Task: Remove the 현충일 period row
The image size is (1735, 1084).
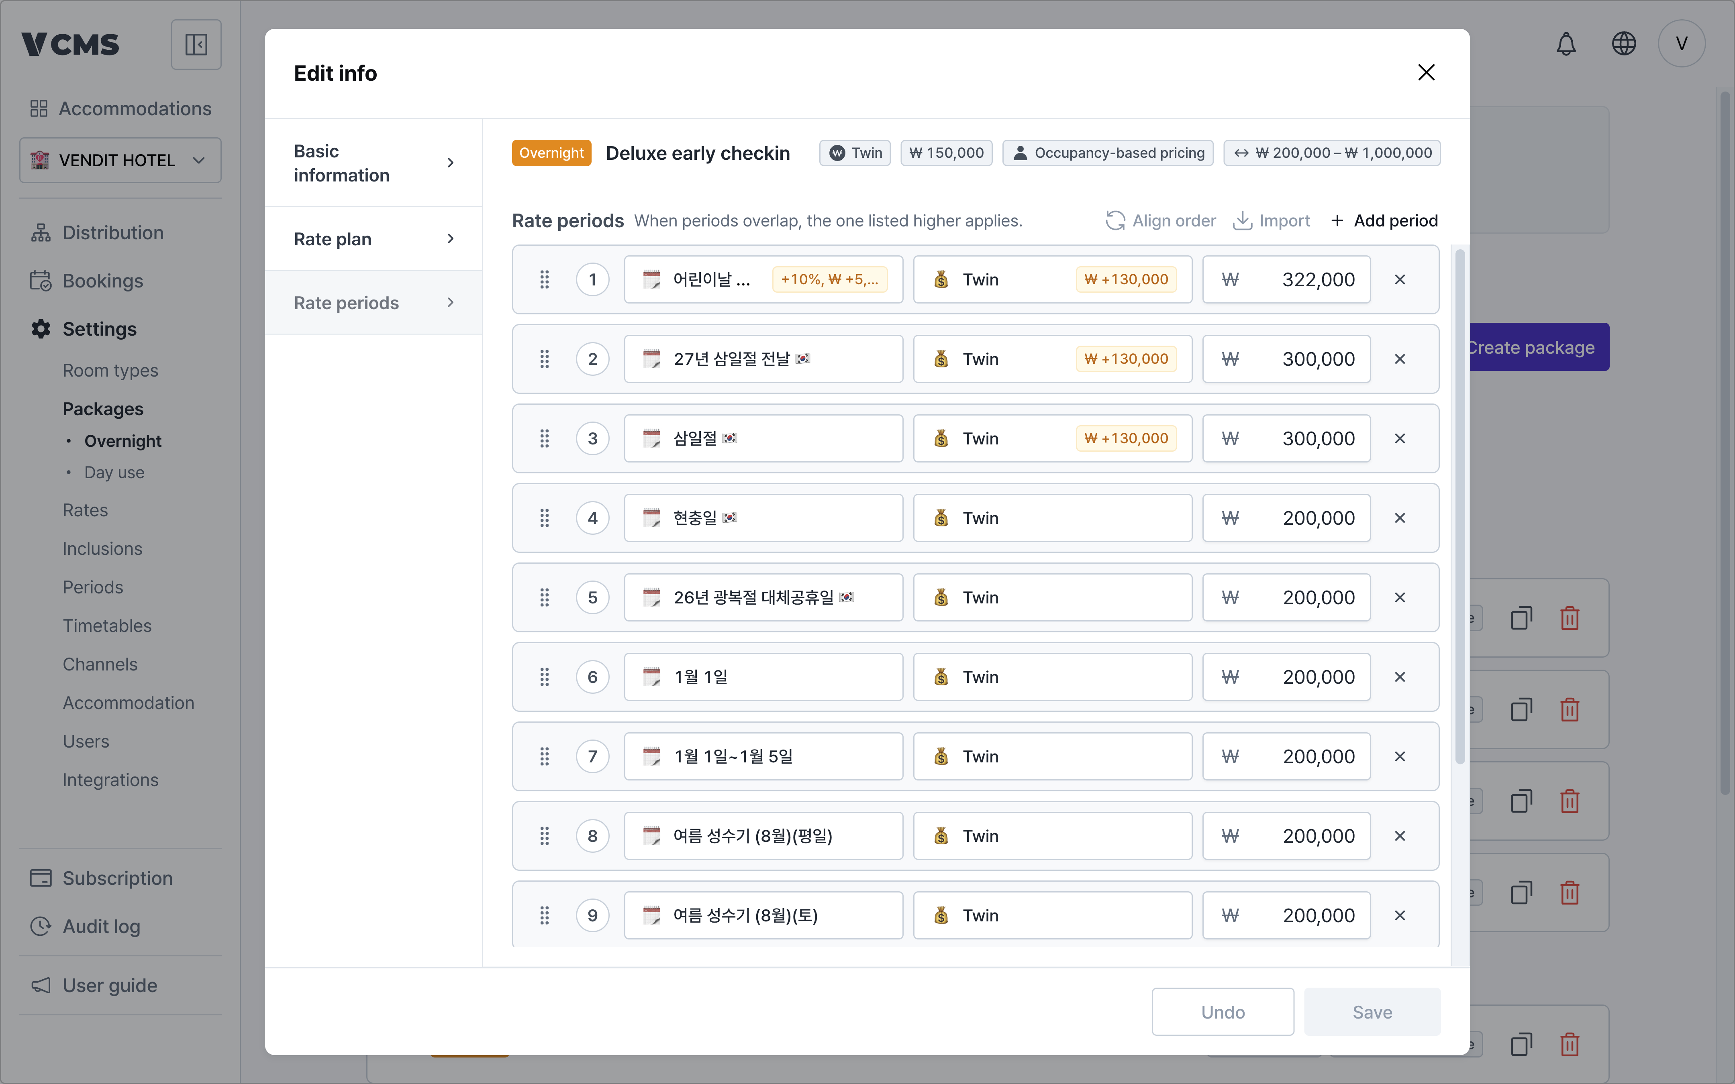Action: tap(1400, 518)
